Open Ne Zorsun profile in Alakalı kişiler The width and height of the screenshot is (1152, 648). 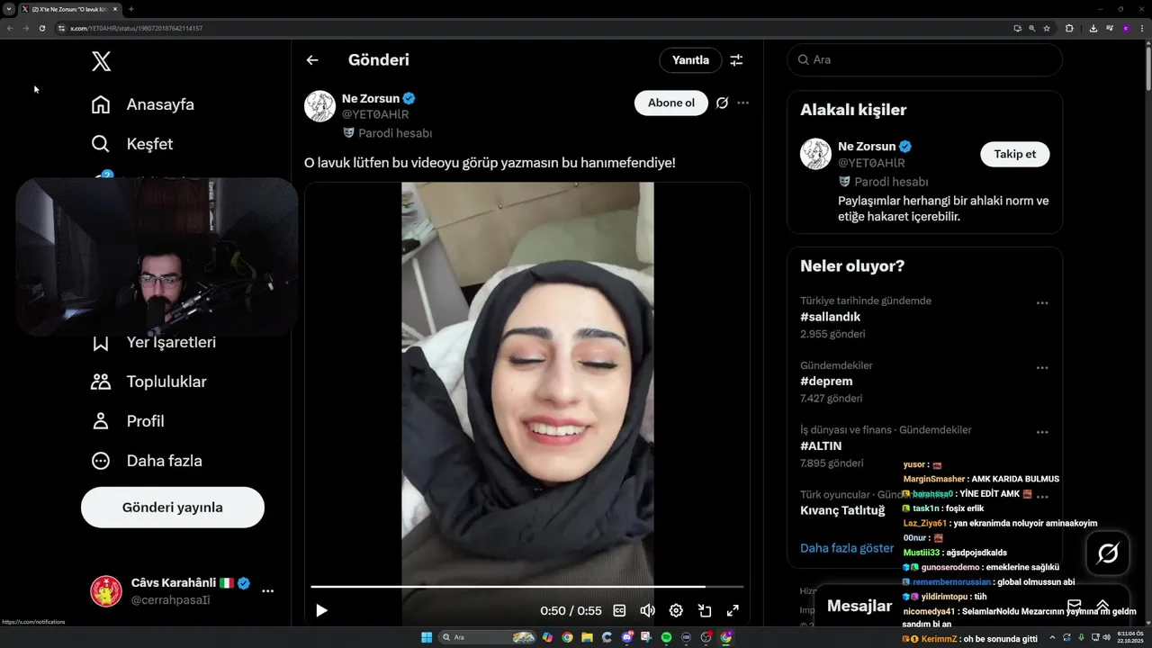click(x=867, y=146)
